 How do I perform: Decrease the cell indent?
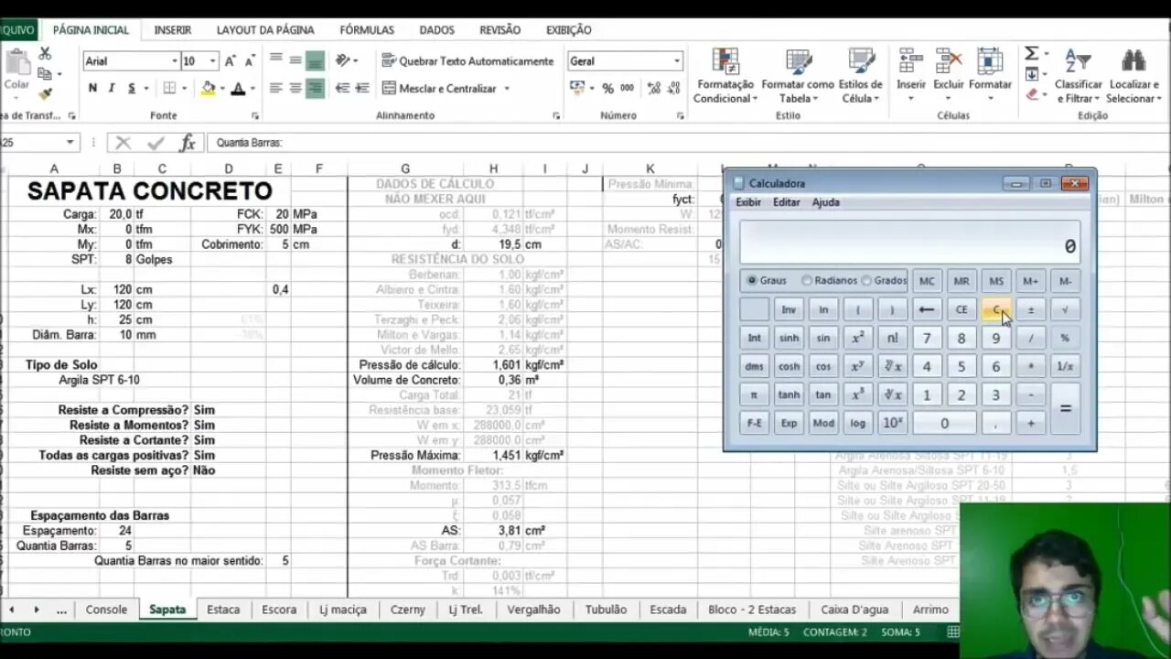pyautogui.click(x=342, y=88)
